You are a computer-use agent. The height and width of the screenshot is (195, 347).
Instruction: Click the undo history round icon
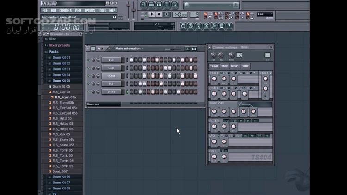click(183, 26)
